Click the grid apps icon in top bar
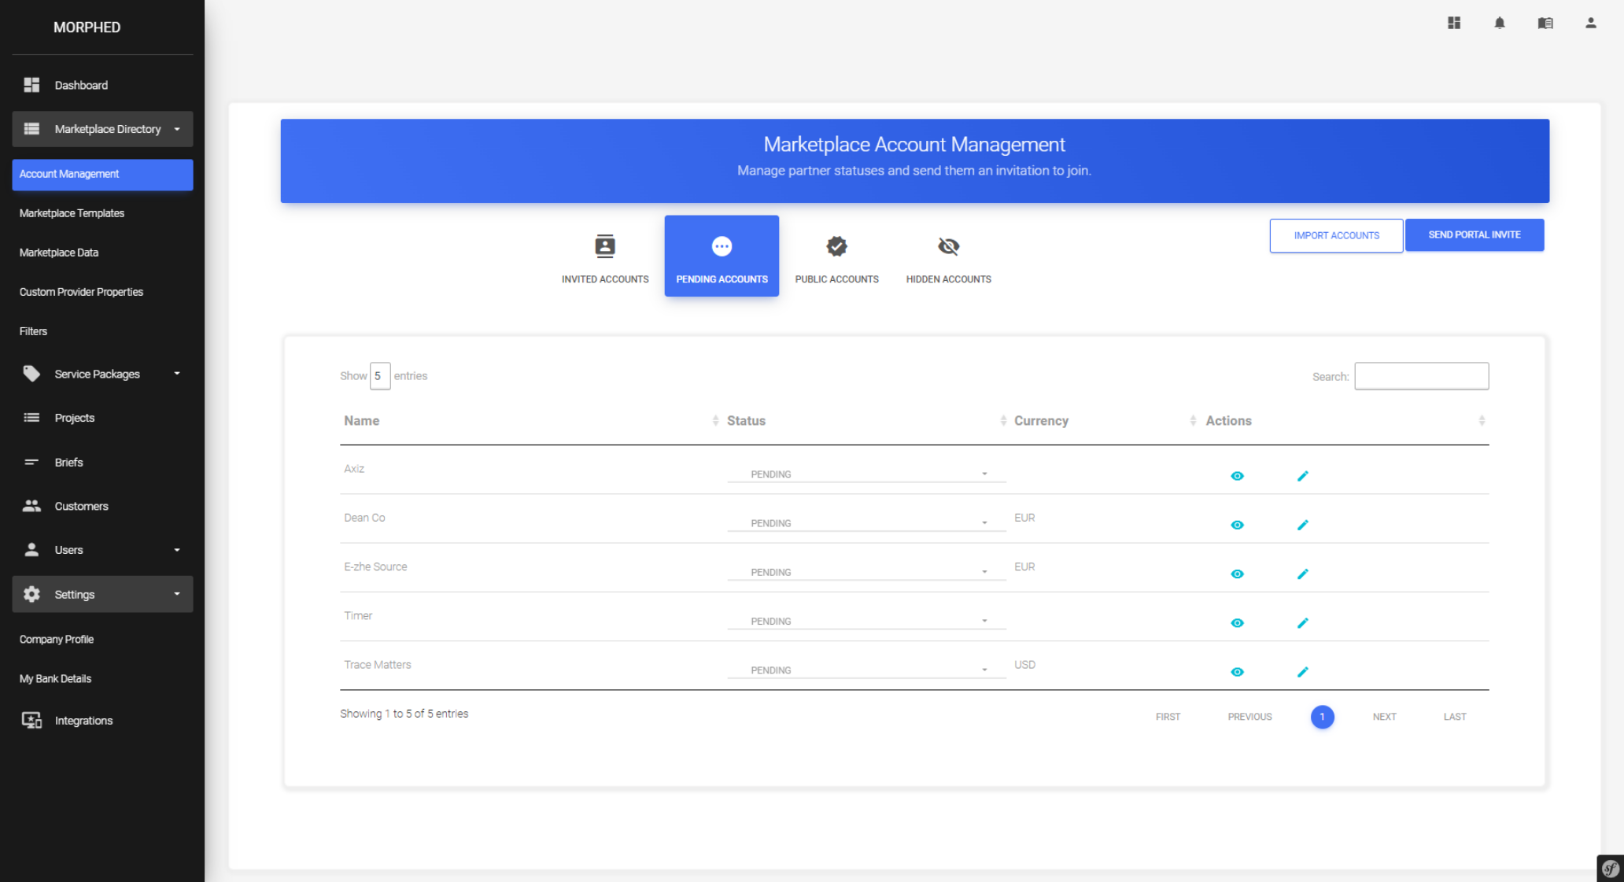The width and height of the screenshot is (1624, 882). coord(1454,23)
